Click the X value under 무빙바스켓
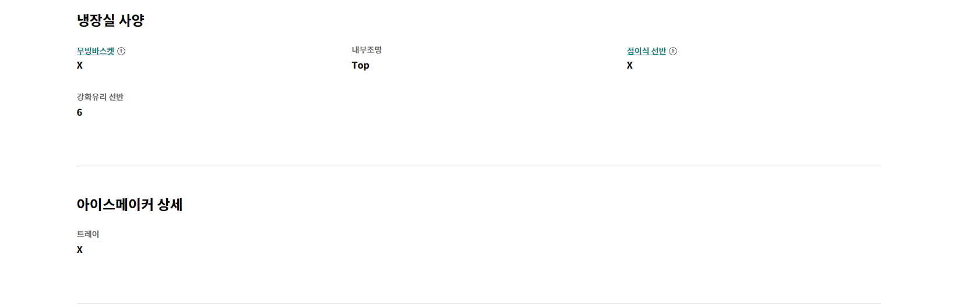 pyautogui.click(x=80, y=66)
